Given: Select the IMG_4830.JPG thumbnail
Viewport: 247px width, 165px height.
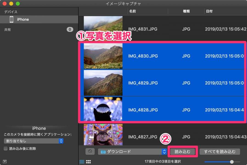Looking at the screenshot, I should point(103,56).
